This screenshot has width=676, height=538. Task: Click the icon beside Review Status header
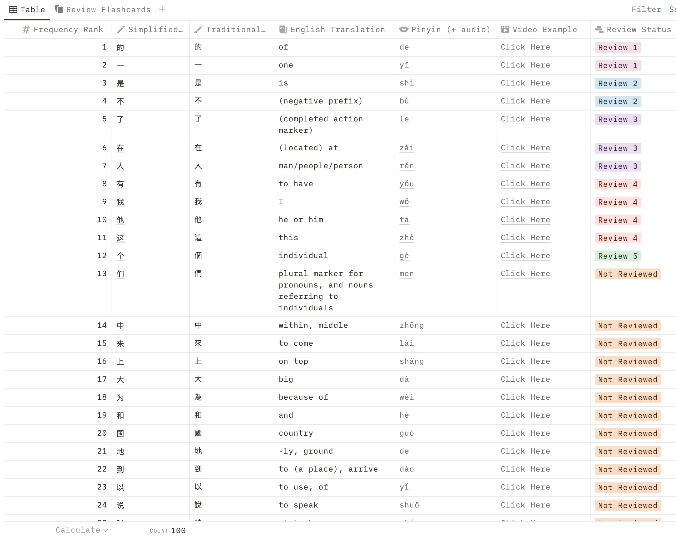pyautogui.click(x=599, y=29)
